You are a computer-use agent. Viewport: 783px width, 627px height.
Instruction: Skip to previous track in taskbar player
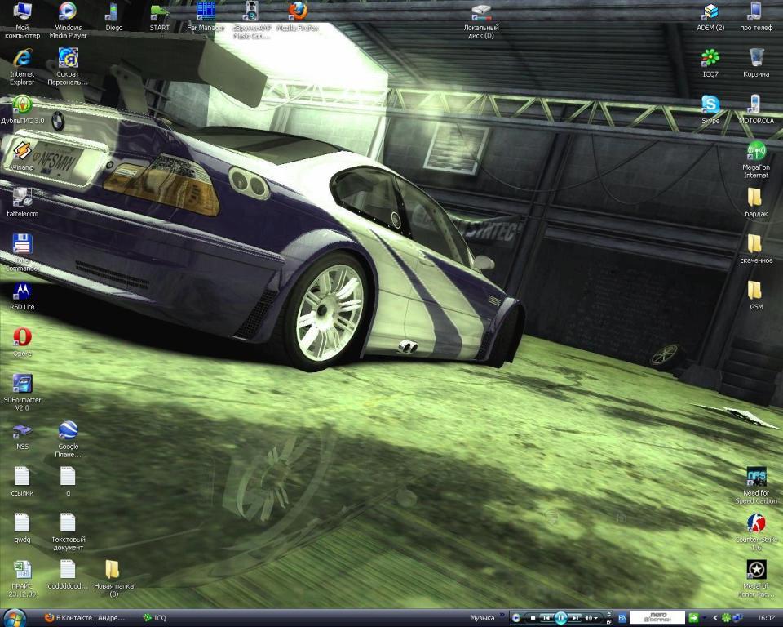[546, 619]
